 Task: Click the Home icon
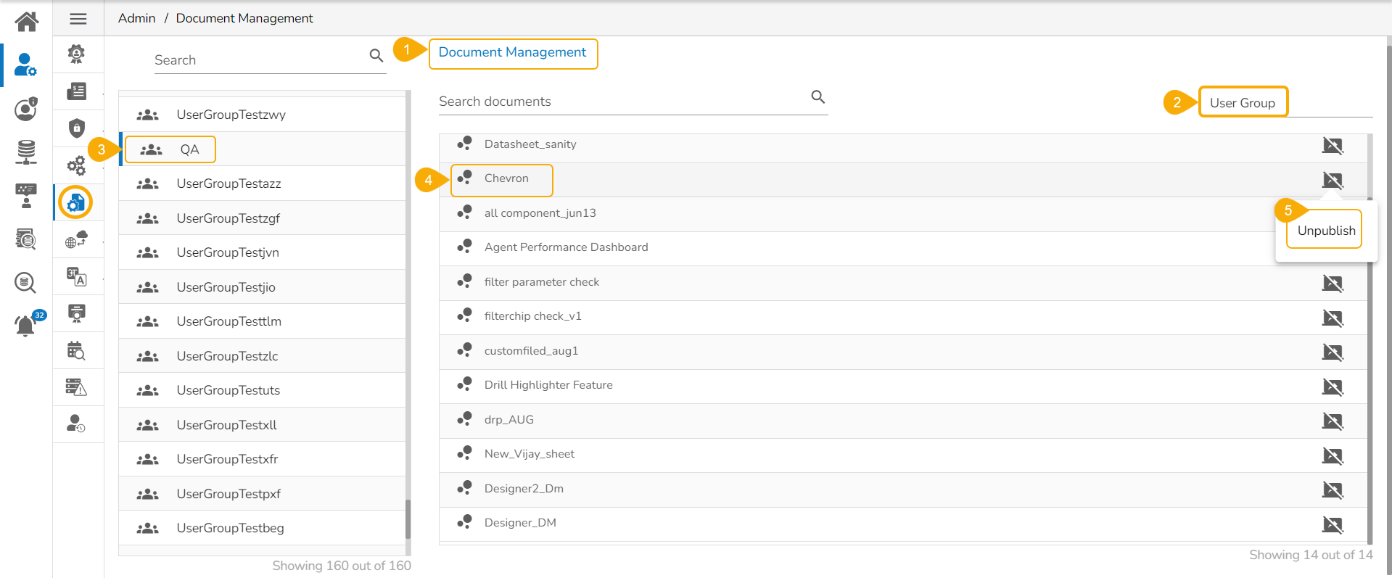[x=27, y=22]
